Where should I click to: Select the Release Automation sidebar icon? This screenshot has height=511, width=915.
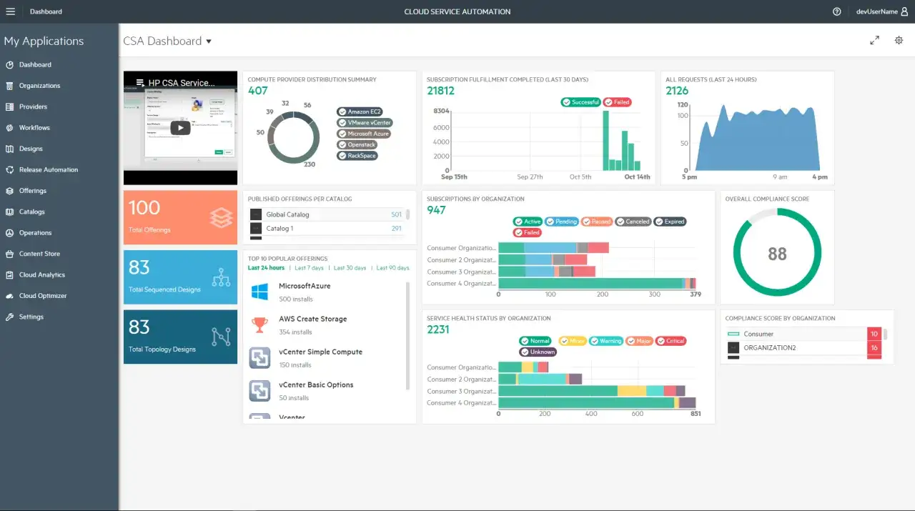click(10, 170)
